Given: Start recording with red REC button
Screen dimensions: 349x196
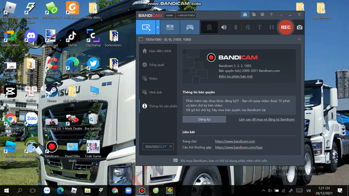Looking at the screenshot, I should [285, 28].
